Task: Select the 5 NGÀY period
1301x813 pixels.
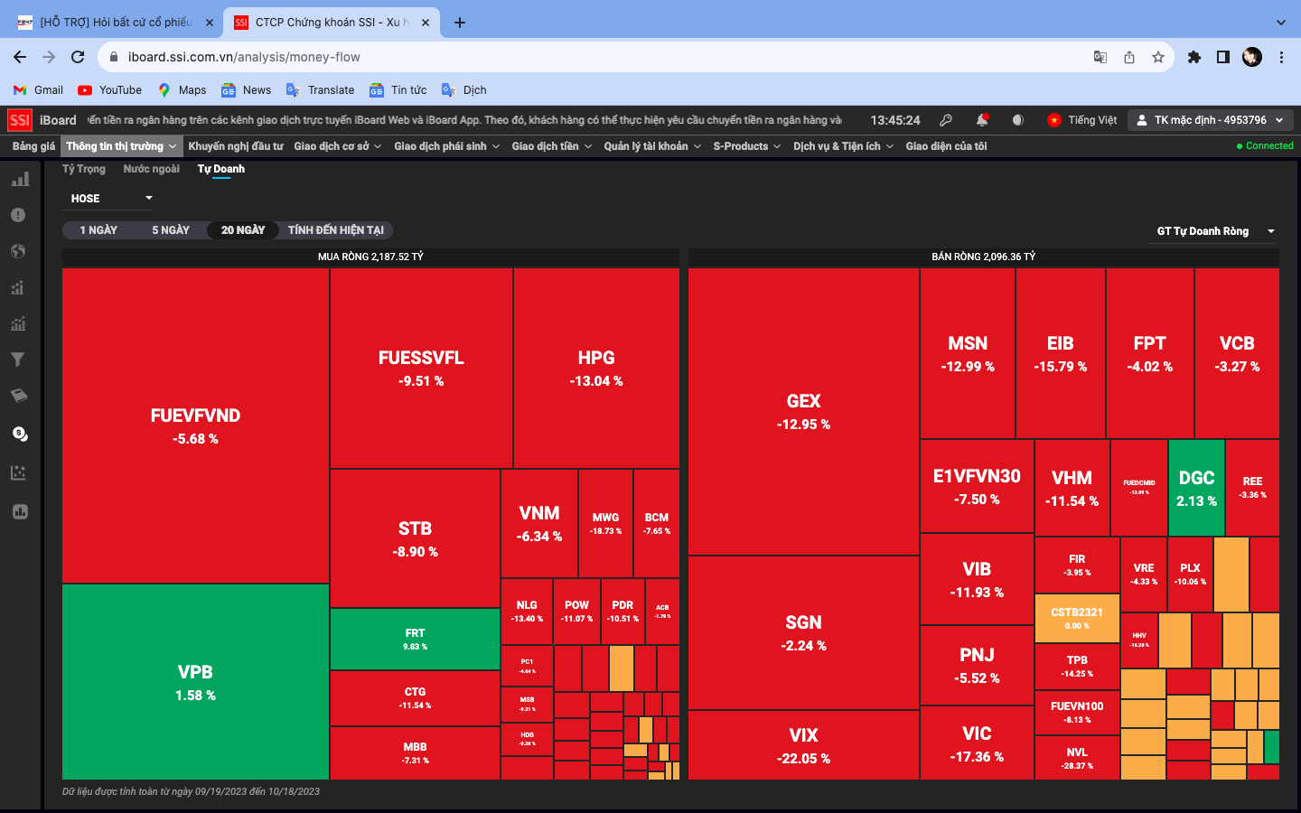Action: [171, 230]
